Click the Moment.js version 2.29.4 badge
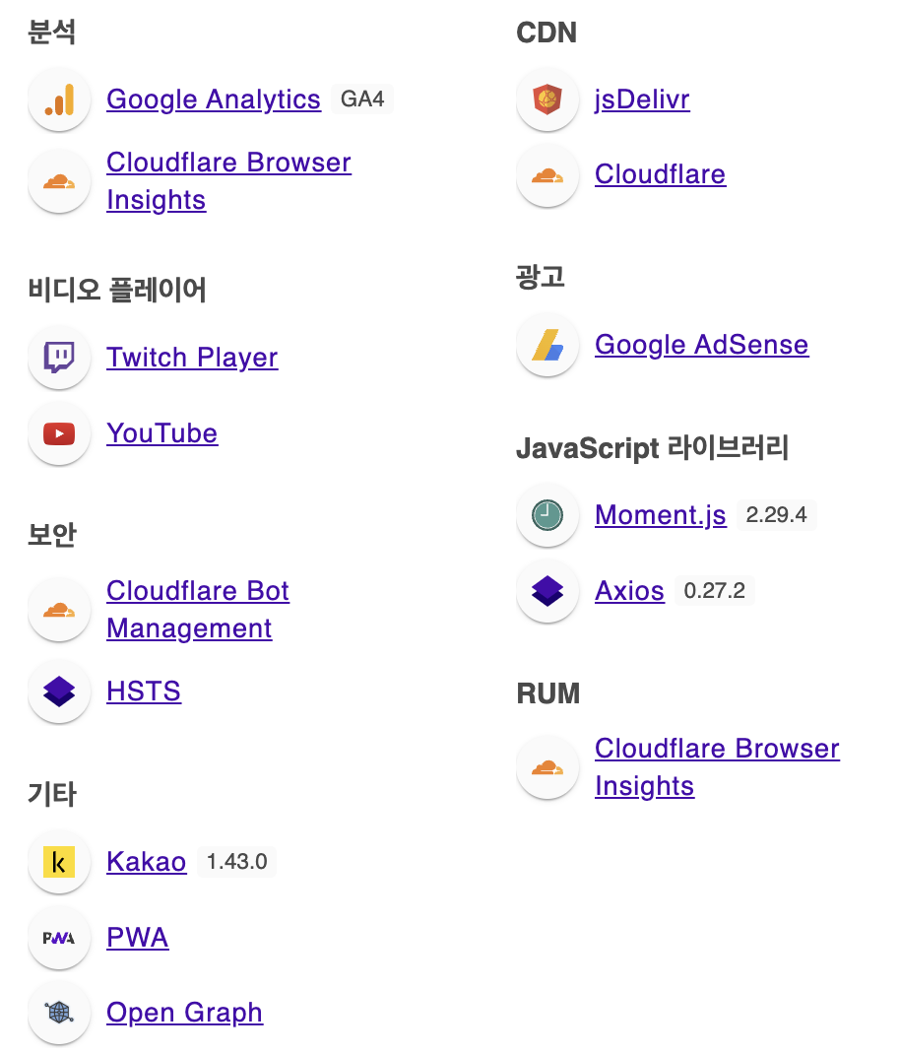This screenshot has height=1054, width=900. (x=776, y=515)
